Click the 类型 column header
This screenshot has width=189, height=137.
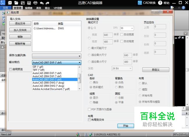[69, 24]
